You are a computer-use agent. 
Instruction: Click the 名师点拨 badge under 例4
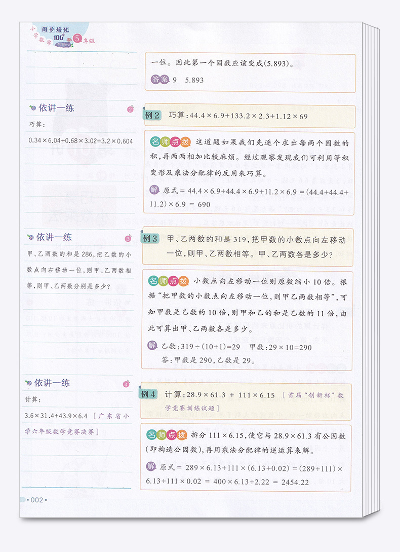click(x=167, y=435)
